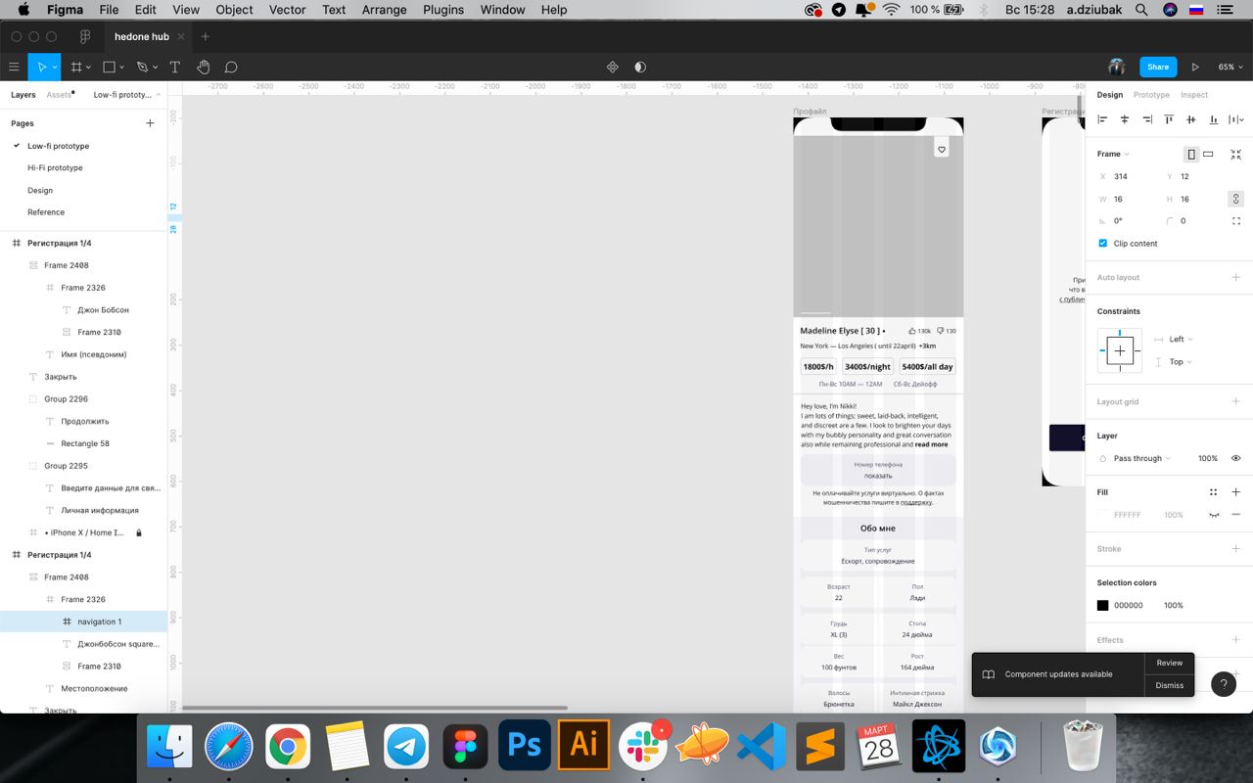Viewport: 1253px width, 783px height.
Task: Select the Hand tool
Action: coord(204,67)
